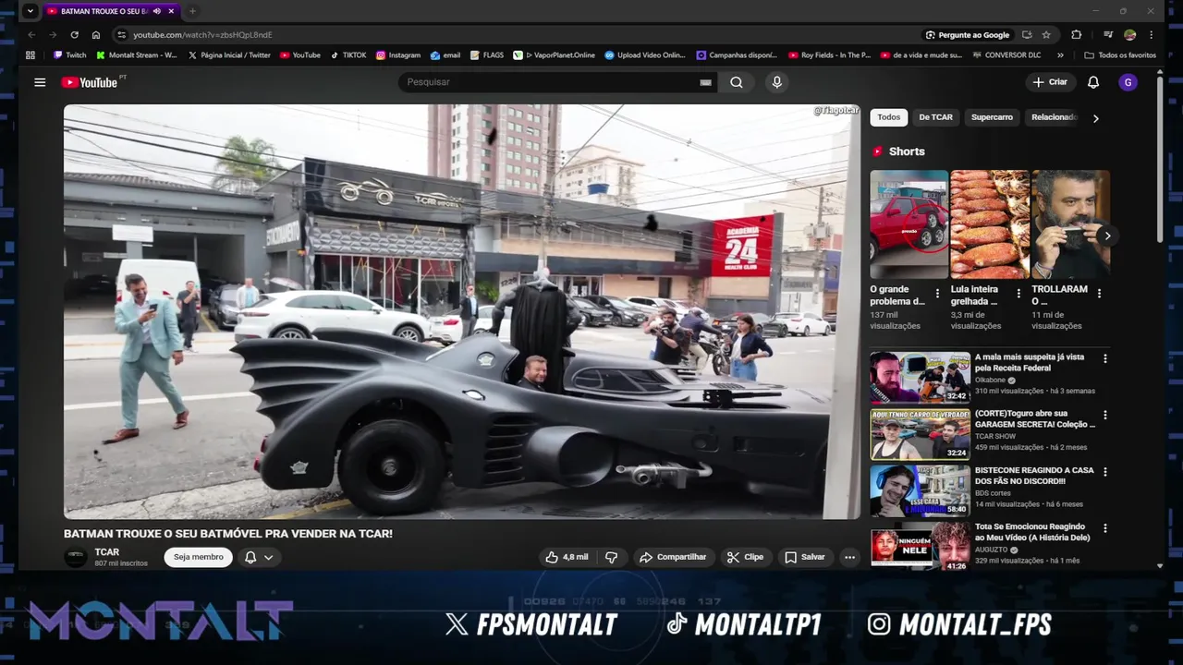Show next Shorts with the right arrow

click(1107, 236)
